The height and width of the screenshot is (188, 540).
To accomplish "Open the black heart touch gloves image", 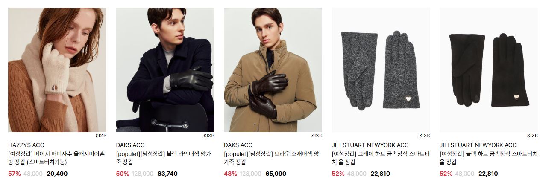I will point(489,70).
